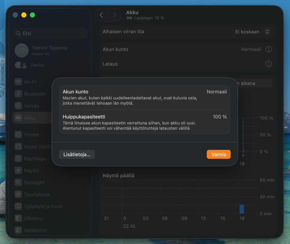Click the Ulkoasu appearance icon
Image resolution: width=290 pixels, height=244 pixels.
[18, 219]
